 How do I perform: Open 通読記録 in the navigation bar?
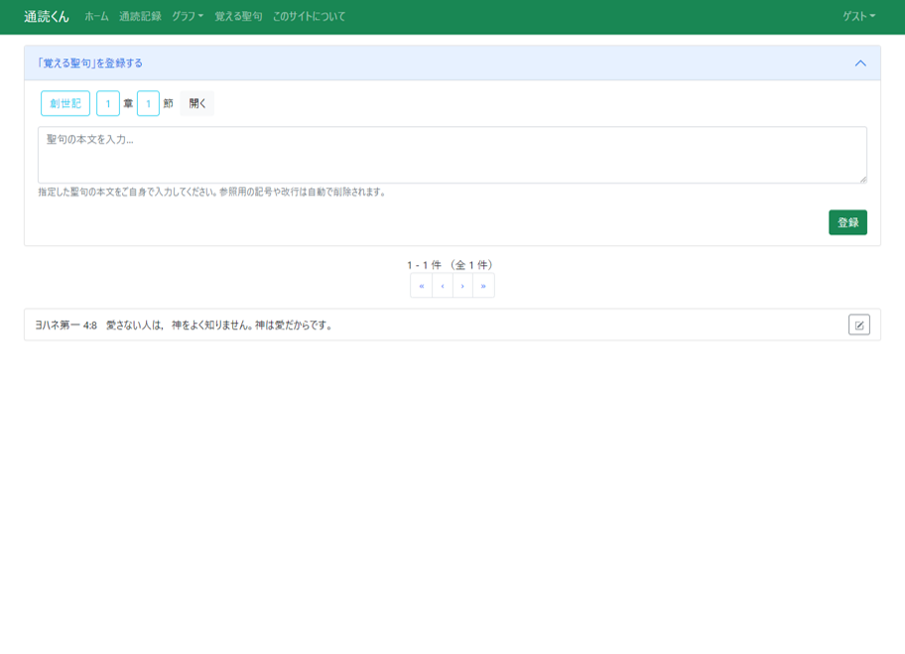point(140,17)
